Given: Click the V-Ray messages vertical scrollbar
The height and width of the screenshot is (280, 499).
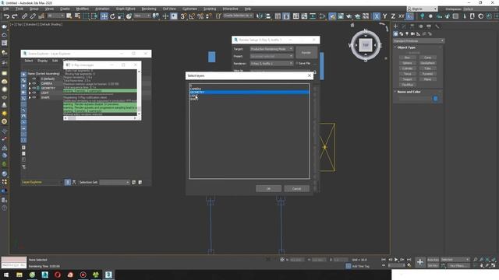Looking at the screenshot, I should pyautogui.click(x=139, y=93).
